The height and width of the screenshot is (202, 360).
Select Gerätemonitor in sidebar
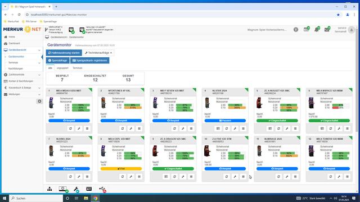pyautogui.click(x=16, y=57)
